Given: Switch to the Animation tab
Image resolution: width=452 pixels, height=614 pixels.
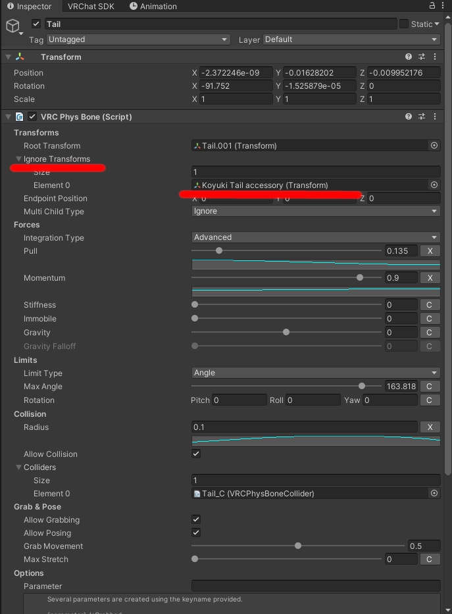Looking at the screenshot, I should 153,7.
